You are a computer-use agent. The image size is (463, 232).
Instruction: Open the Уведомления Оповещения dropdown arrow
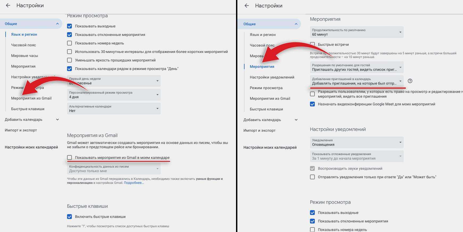(x=400, y=142)
